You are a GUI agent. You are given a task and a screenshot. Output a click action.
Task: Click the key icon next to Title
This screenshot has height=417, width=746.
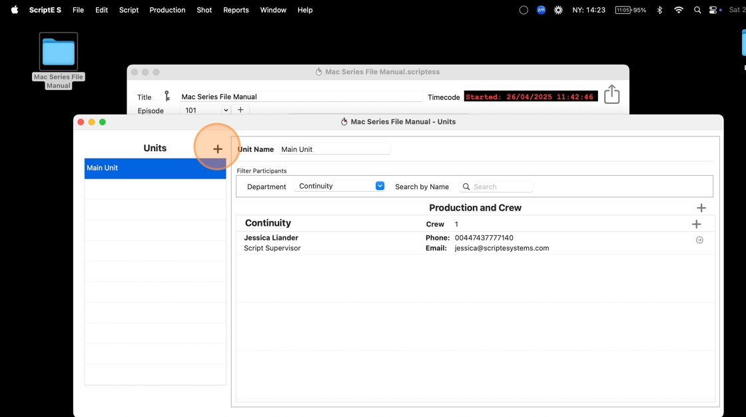click(167, 97)
